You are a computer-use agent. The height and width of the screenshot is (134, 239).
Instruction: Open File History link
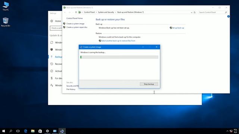[x=71, y=89]
